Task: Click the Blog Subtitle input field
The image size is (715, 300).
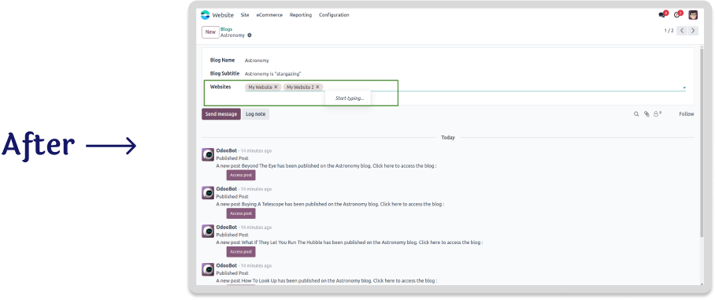Action: pos(465,73)
